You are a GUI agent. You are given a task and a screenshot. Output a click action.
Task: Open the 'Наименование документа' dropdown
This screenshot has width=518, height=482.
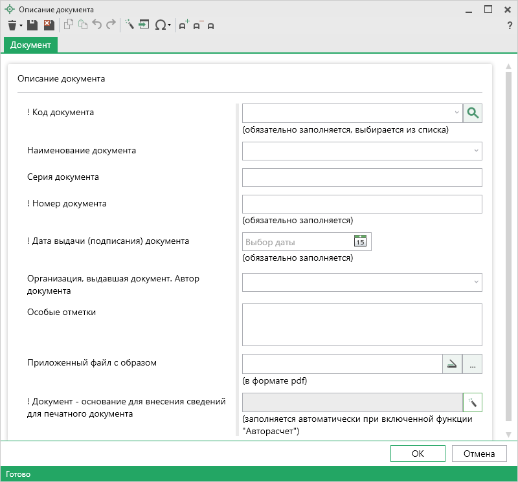(477, 151)
